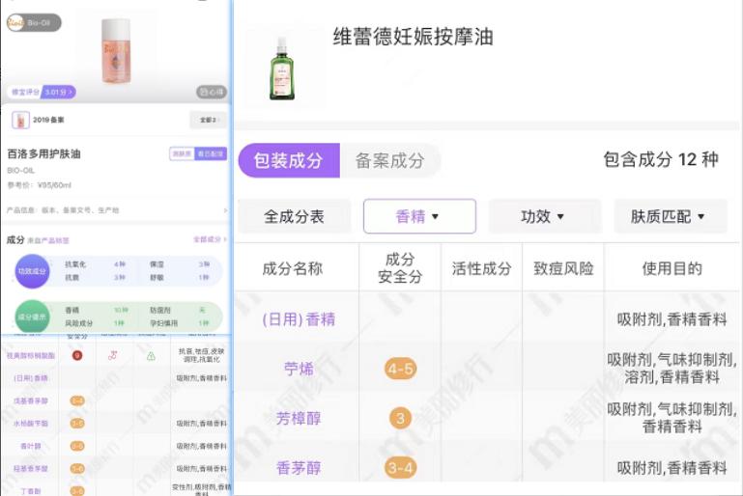Click the 维蕾德妊娠按摩油 product title

(x=414, y=37)
